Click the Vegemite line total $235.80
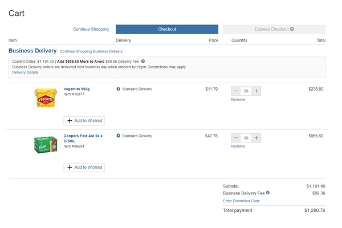The height and width of the screenshot is (228, 342). tap(316, 89)
